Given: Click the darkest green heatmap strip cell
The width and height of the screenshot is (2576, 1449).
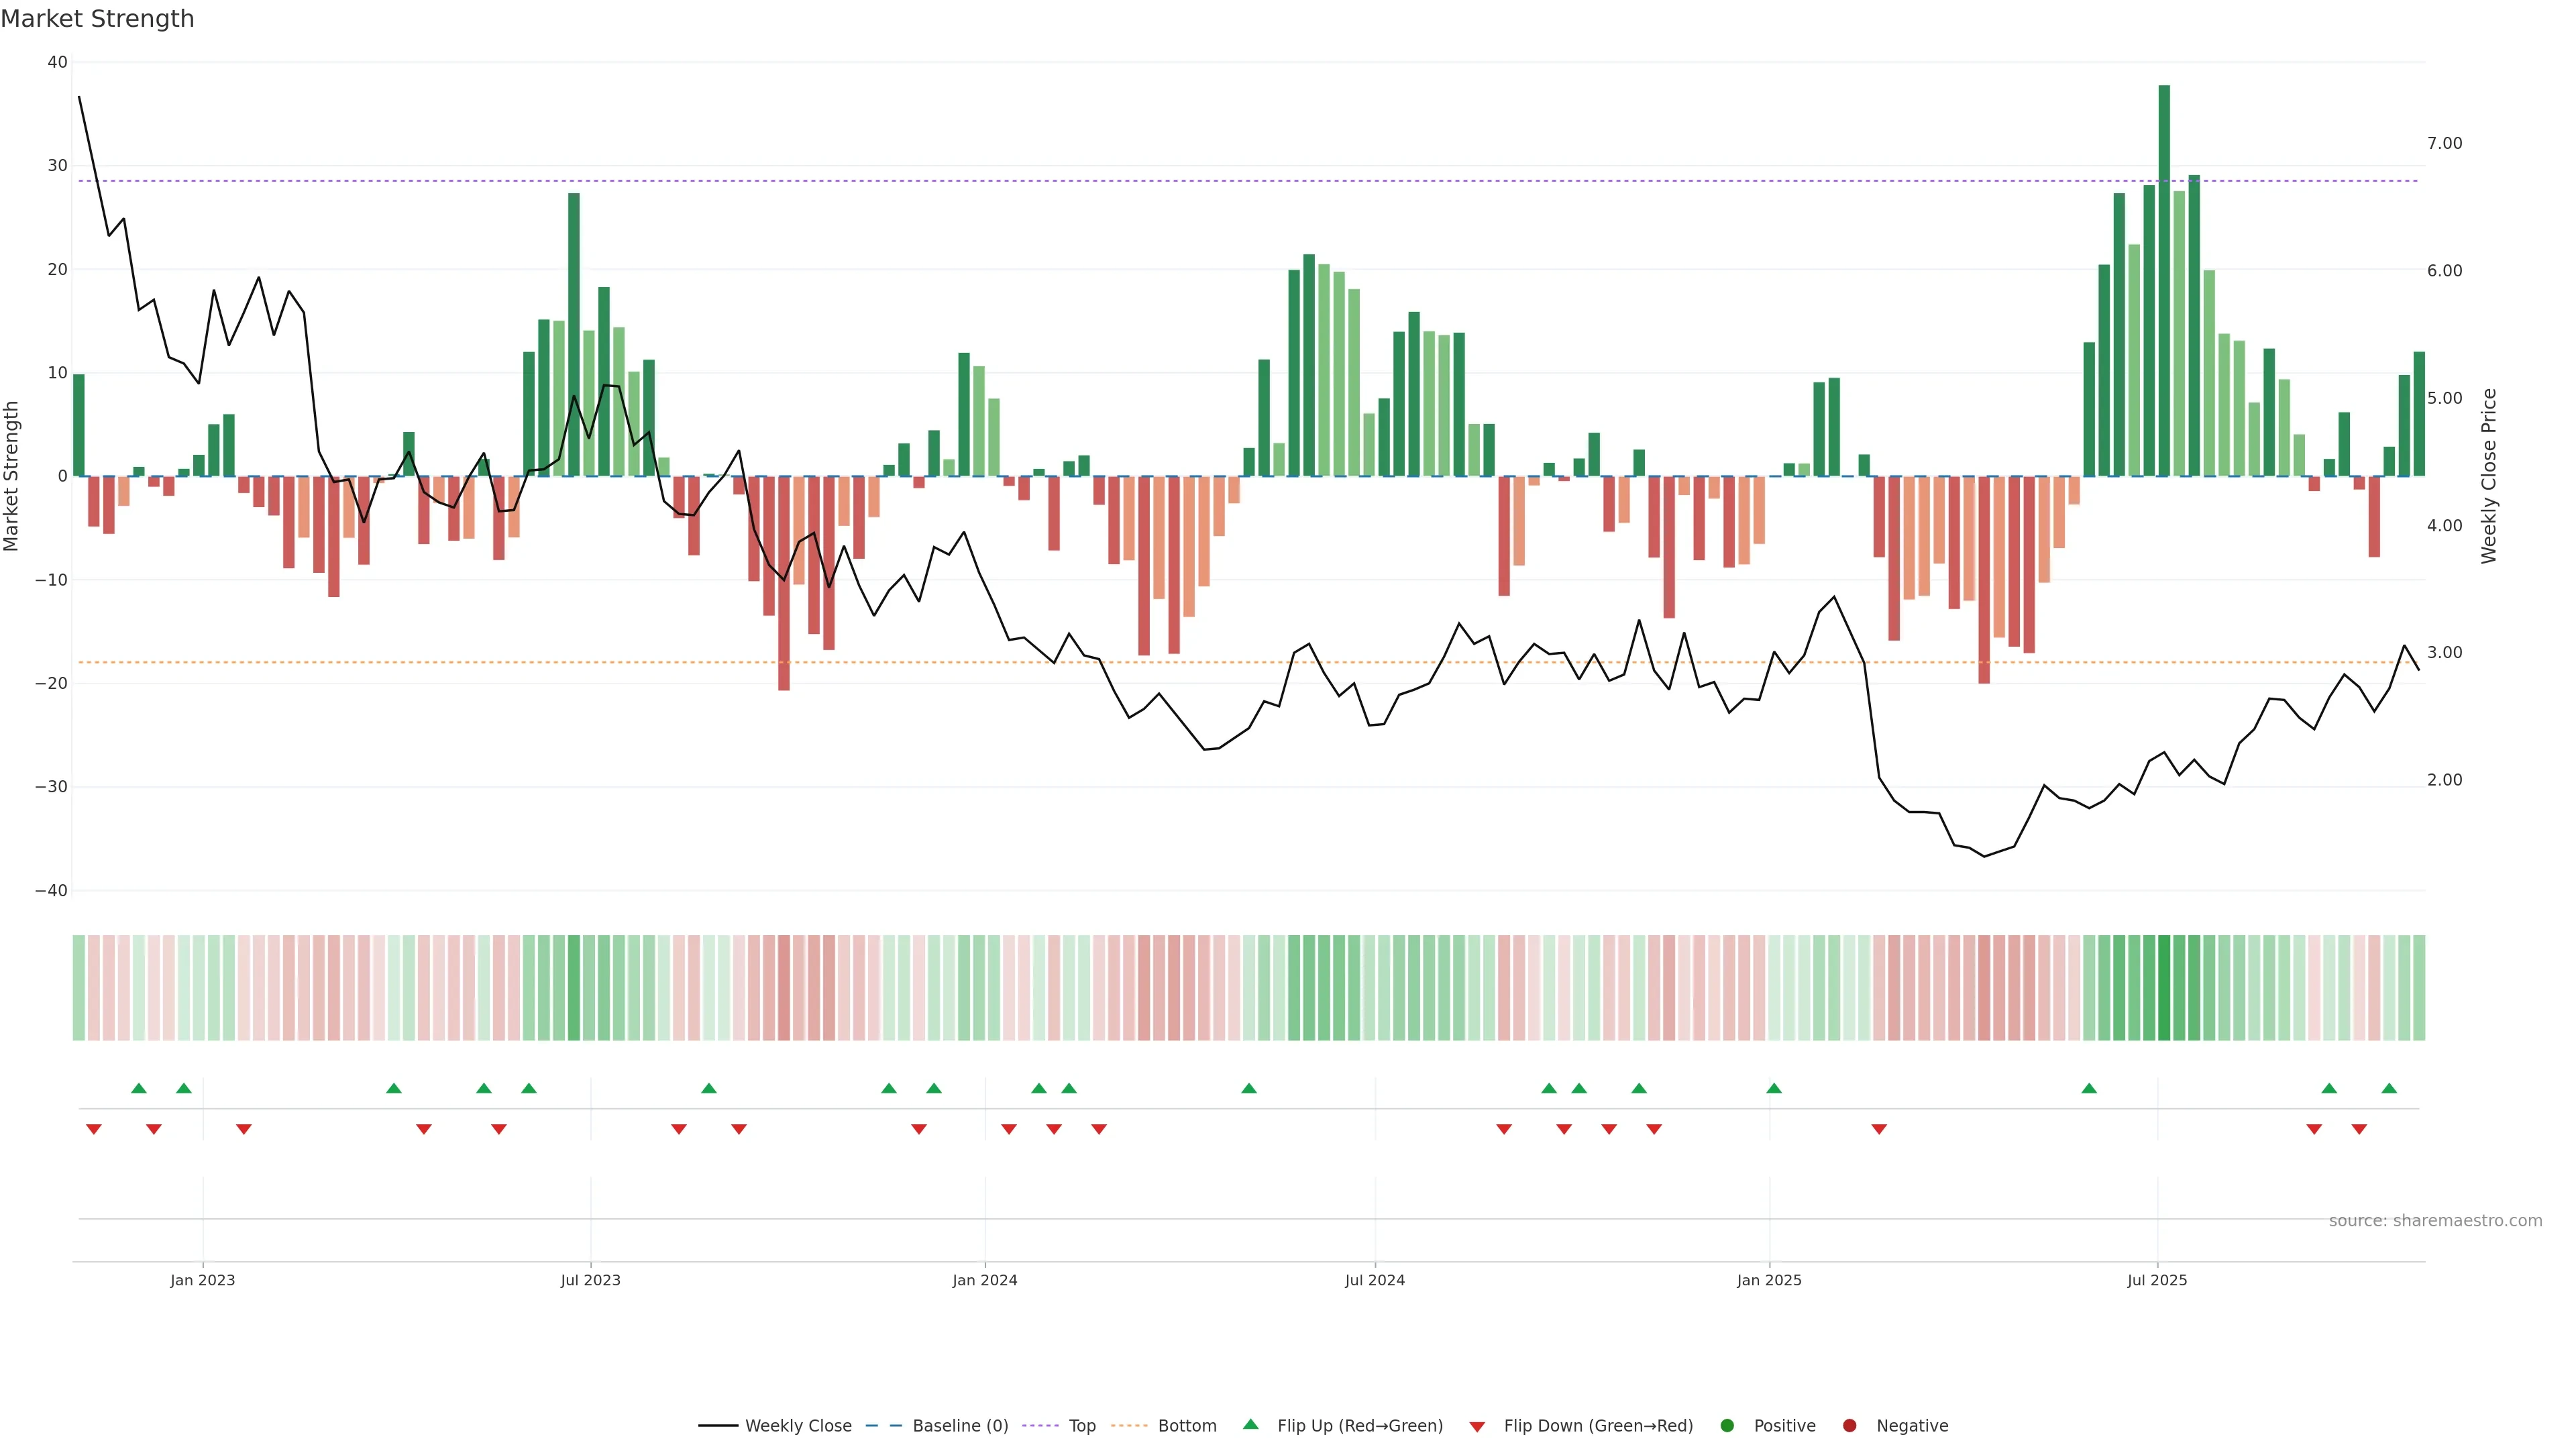Looking at the screenshot, I should [2164, 987].
